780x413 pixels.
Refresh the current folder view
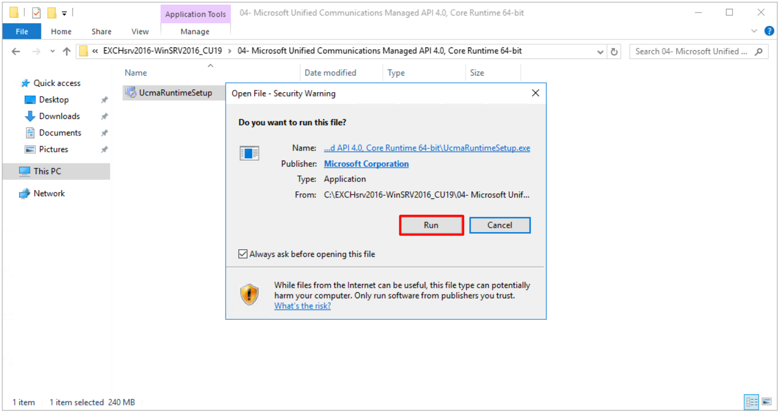[614, 51]
